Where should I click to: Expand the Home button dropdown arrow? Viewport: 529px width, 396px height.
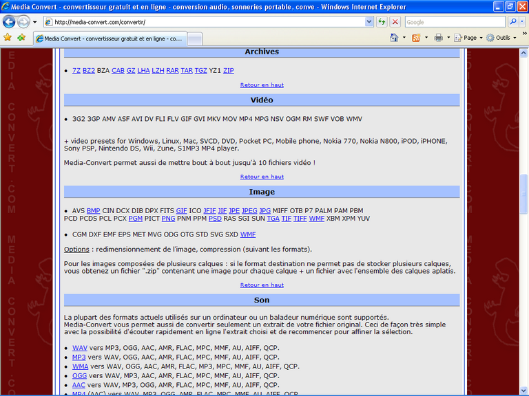(x=404, y=38)
